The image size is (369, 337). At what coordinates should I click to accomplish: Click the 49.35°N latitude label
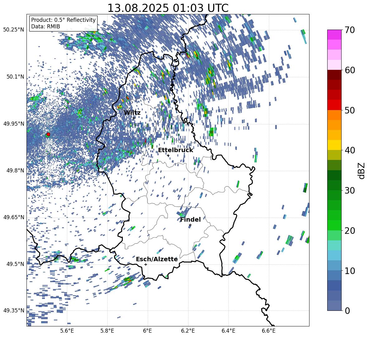[x=14, y=311]
